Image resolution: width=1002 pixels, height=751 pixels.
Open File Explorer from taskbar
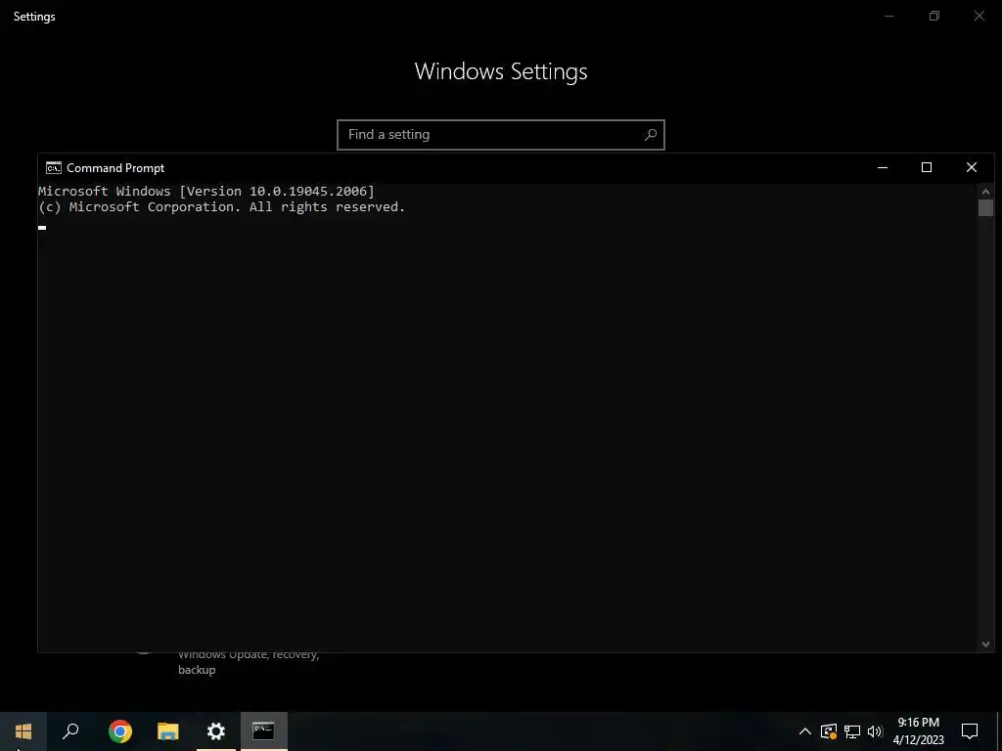point(168,731)
